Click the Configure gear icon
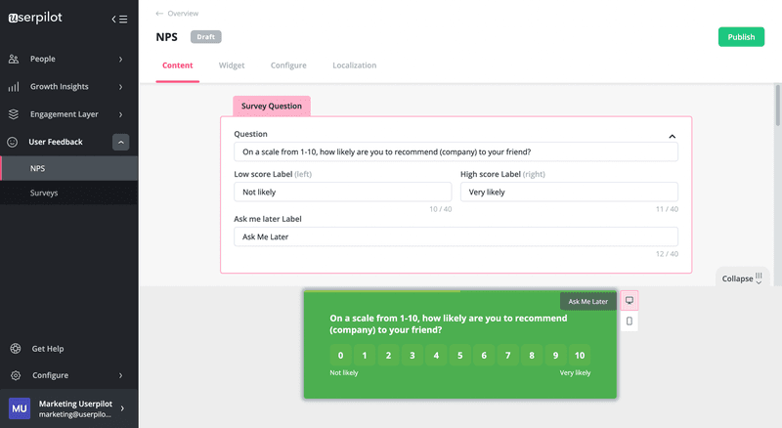The width and height of the screenshot is (782, 428). pyautogui.click(x=16, y=375)
